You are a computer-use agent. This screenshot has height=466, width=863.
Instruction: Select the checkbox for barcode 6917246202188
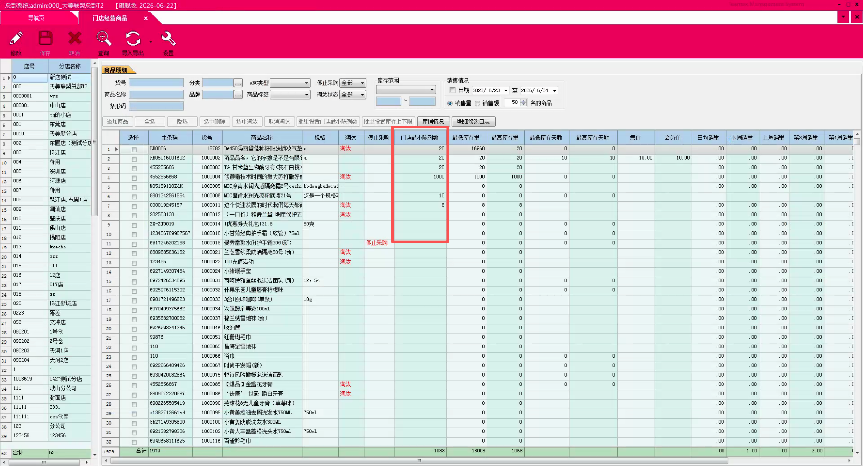coord(134,244)
